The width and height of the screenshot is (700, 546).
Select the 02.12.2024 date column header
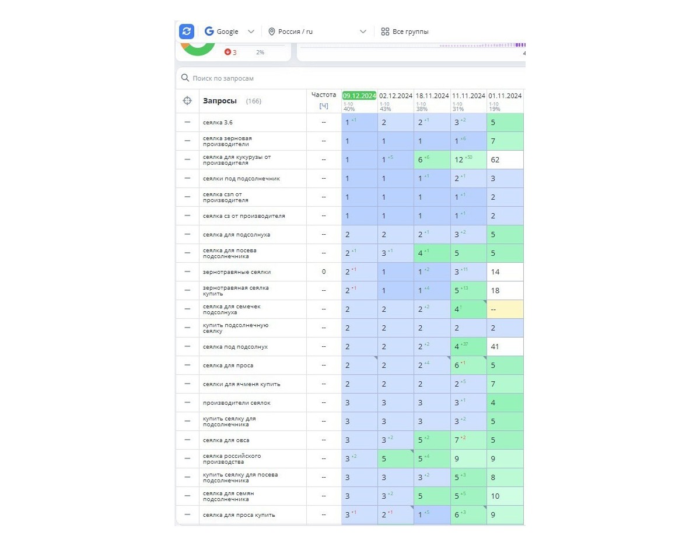395,96
